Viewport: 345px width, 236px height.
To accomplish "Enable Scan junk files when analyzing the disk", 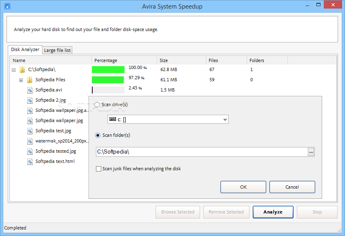I will tap(98, 169).
